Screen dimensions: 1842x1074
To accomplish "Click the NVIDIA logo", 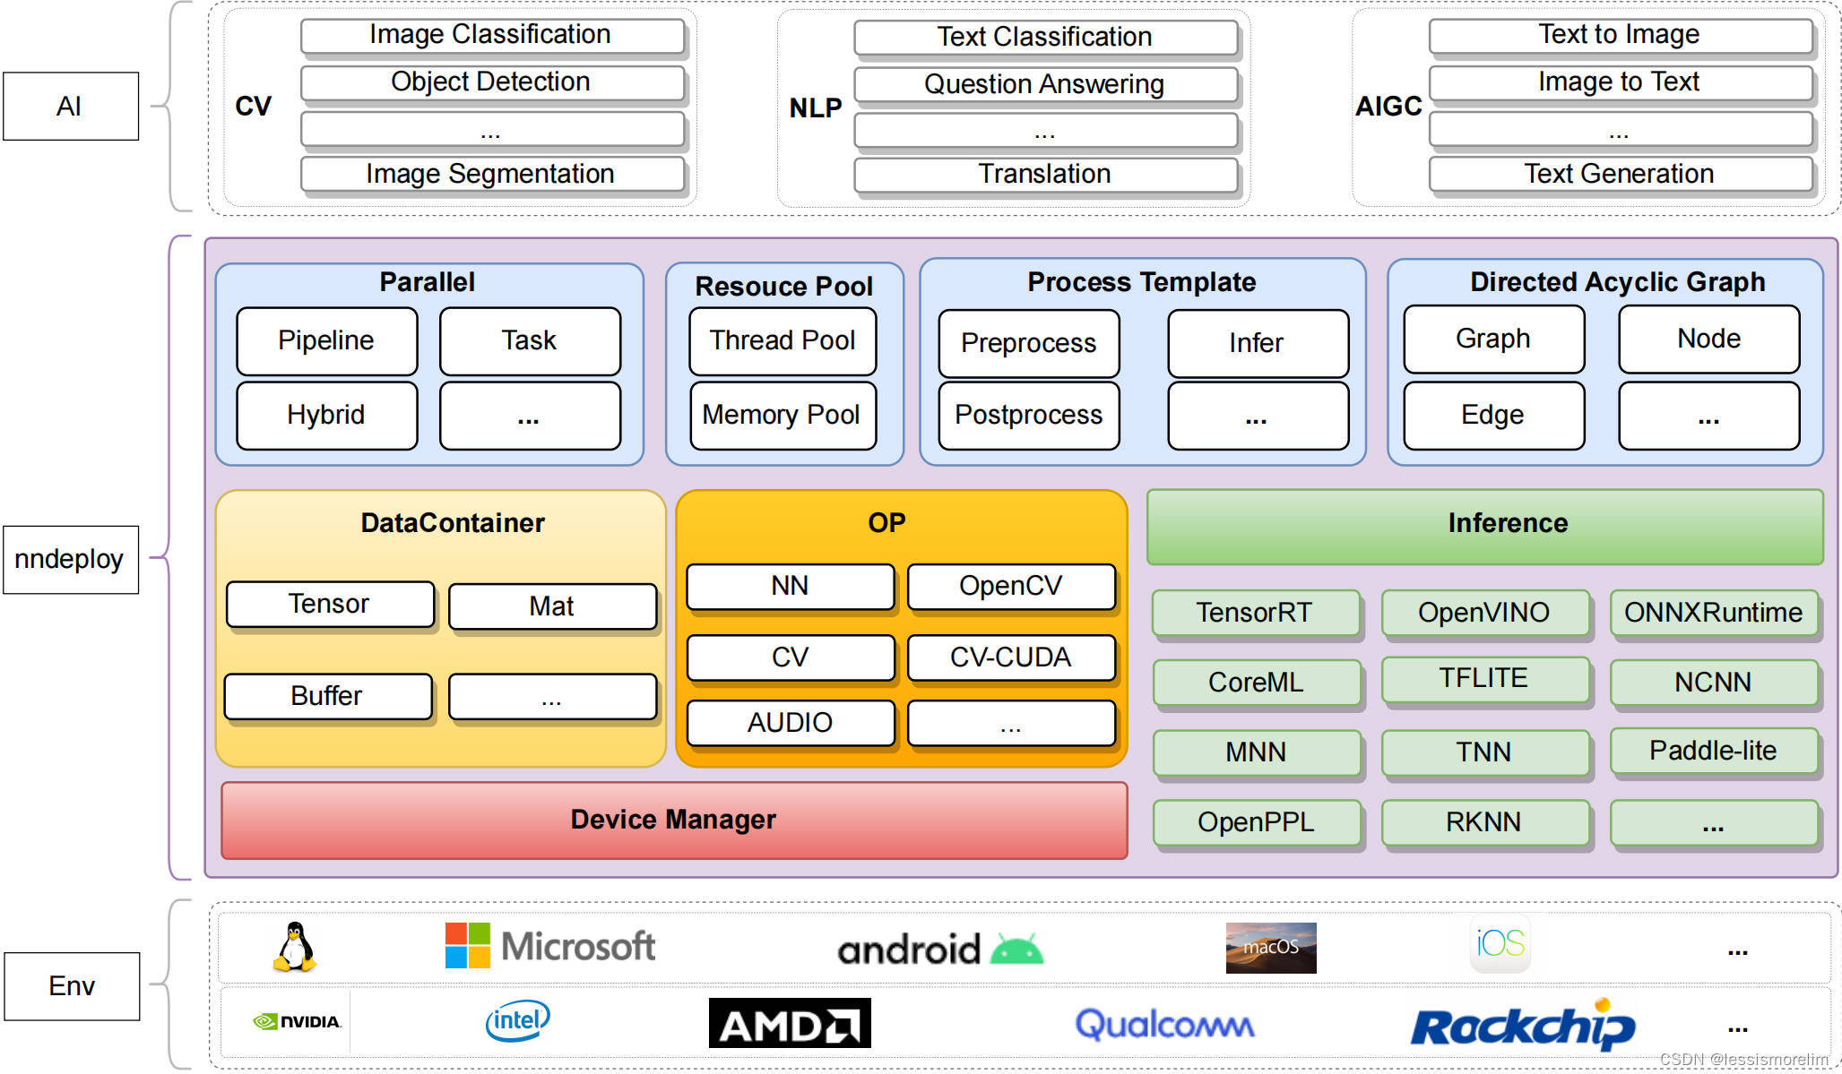I will (x=297, y=1021).
